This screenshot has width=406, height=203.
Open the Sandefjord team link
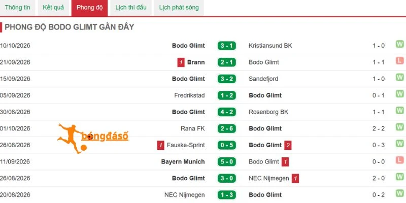(263, 79)
